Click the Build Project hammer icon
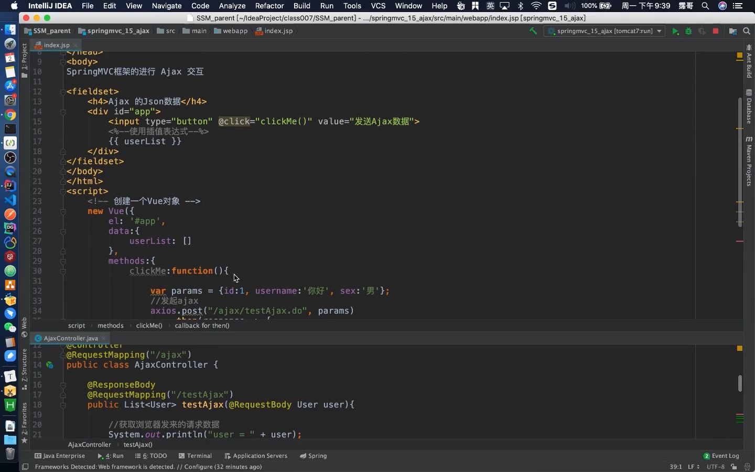755x472 pixels. [533, 31]
